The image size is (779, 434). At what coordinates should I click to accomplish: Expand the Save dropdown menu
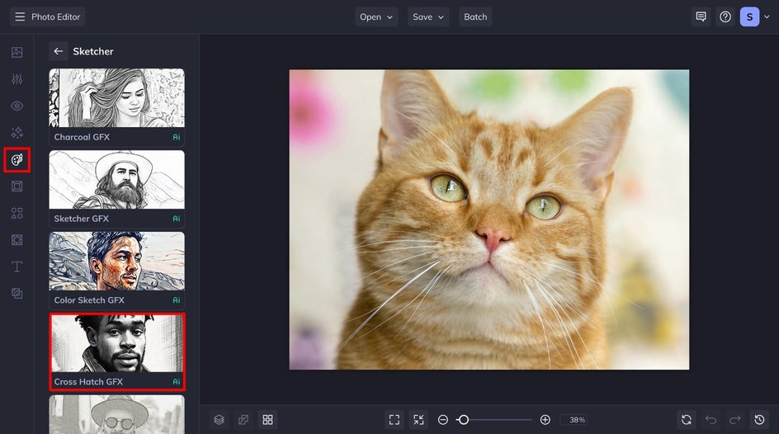428,17
